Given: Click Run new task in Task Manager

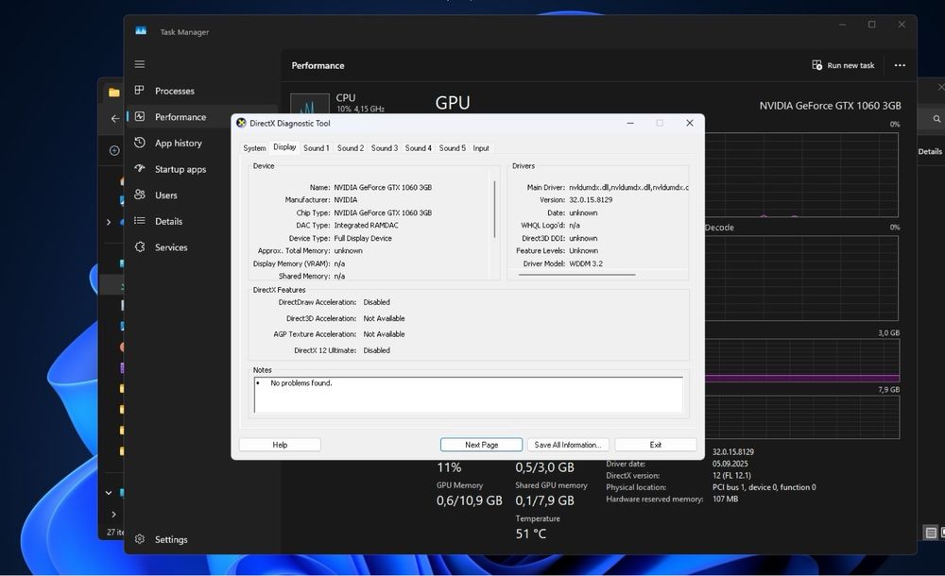Looking at the screenshot, I should [843, 65].
